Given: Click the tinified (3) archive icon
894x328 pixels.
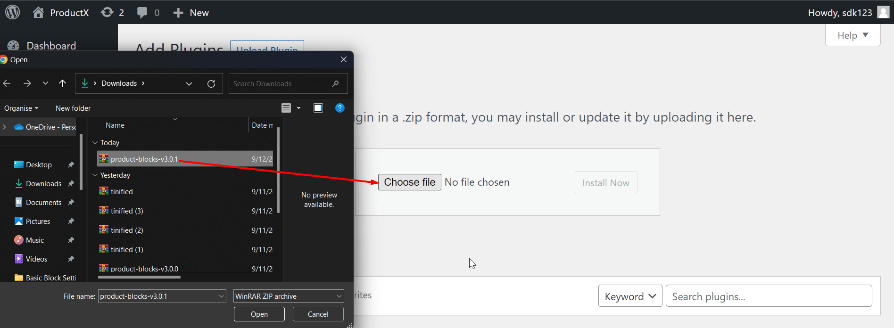Looking at the screenshot, I should 104,210.
